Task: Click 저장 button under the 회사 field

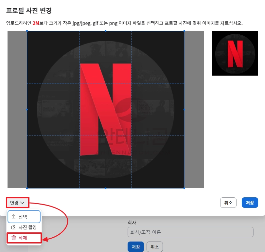Action: (x=136, y=247)
